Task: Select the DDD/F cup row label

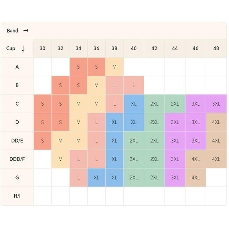Action: [x=17, y=159]
